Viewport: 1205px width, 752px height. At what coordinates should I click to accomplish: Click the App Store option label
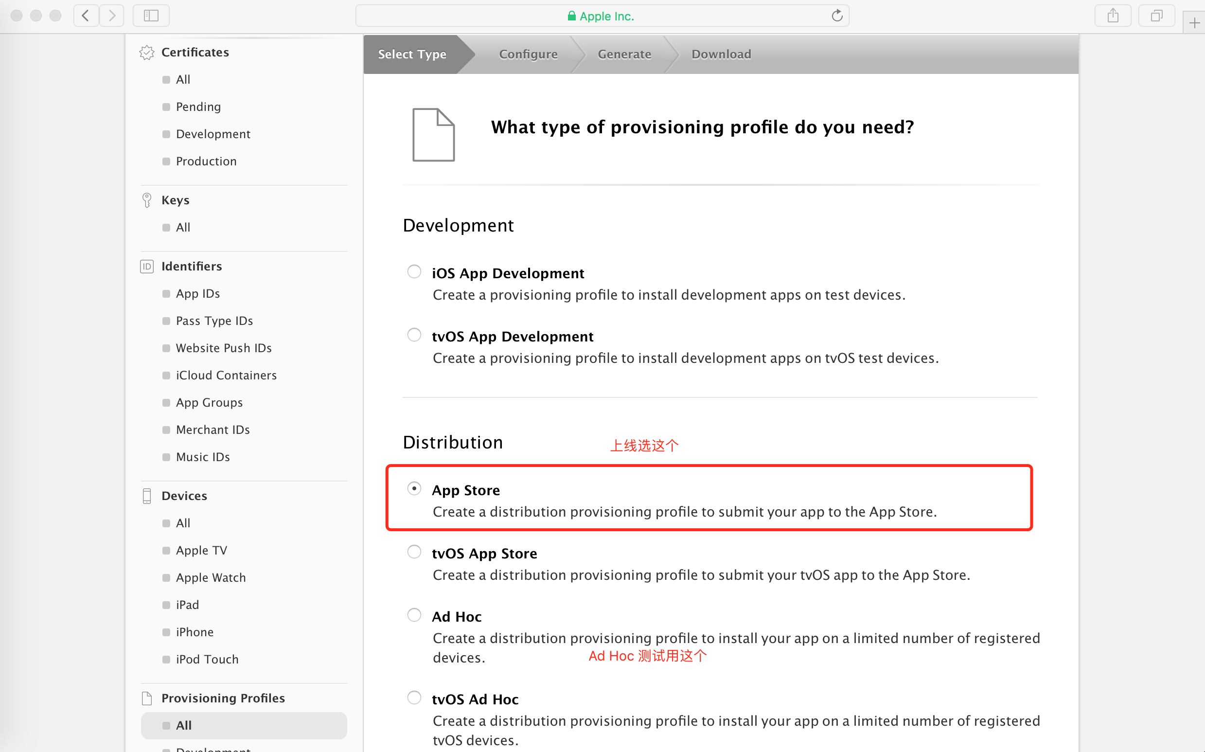[x=466, y=490]
